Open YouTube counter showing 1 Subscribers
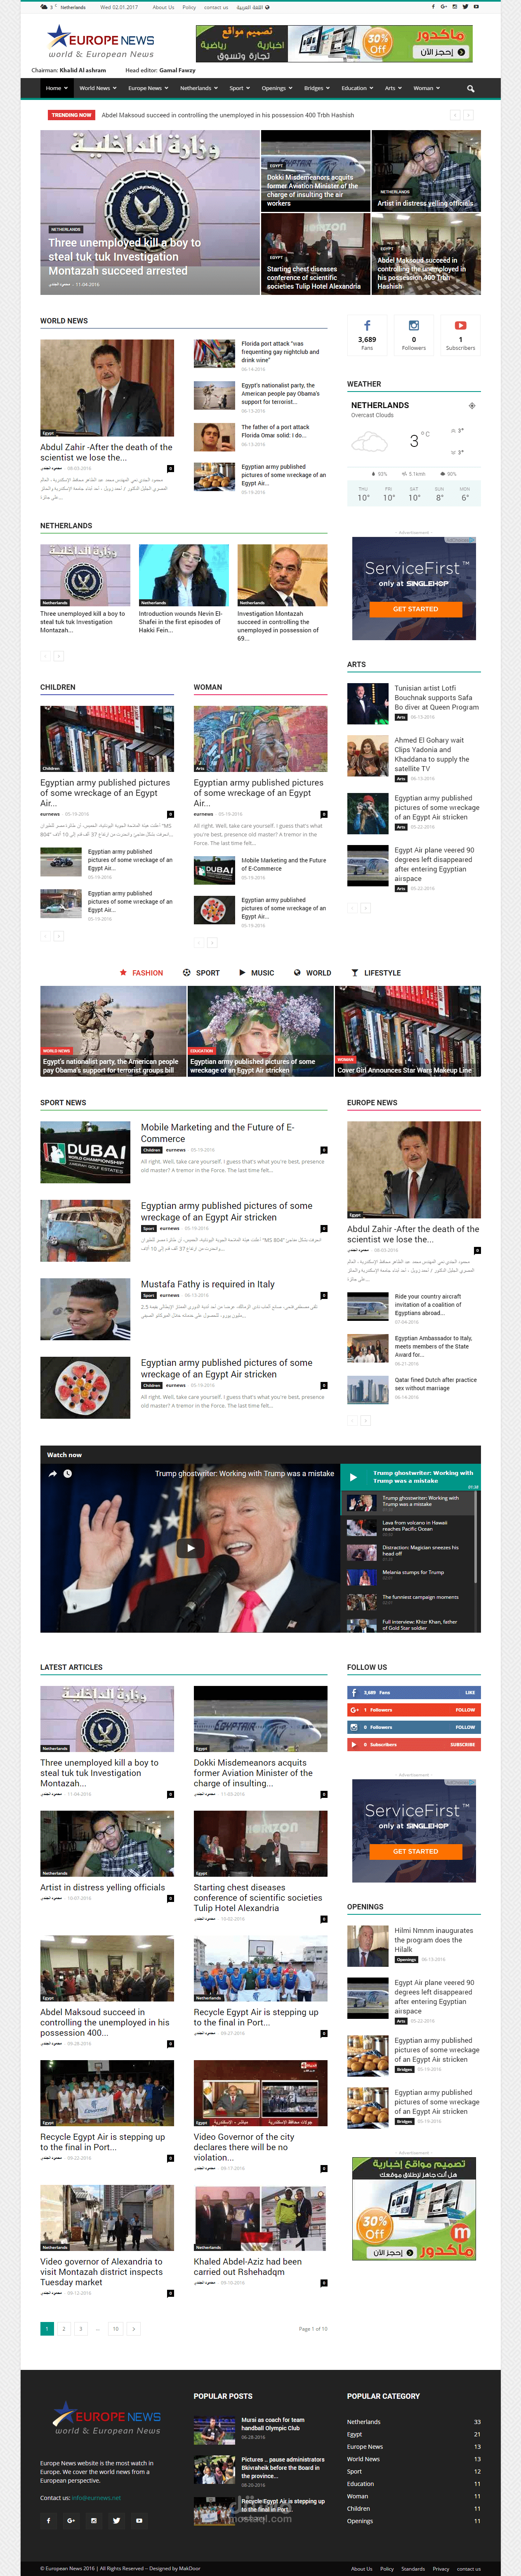Viewport: 521px width, 2576px height. (460, 334)
